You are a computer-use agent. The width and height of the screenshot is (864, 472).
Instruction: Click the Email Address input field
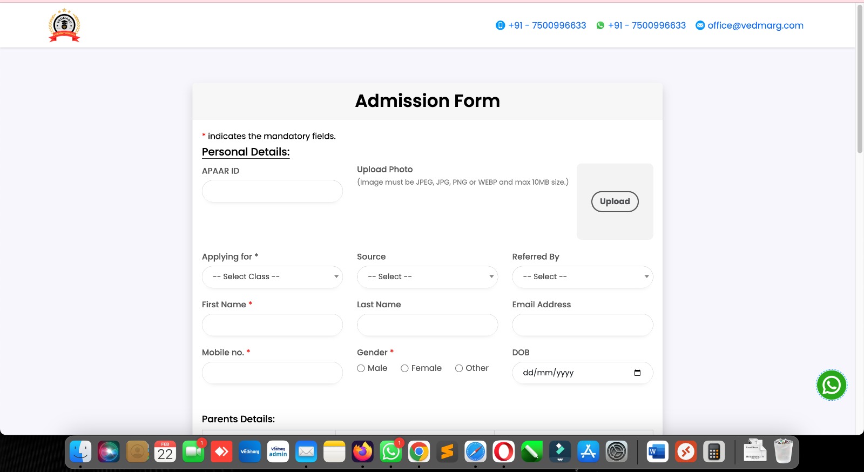pos(583,325)
